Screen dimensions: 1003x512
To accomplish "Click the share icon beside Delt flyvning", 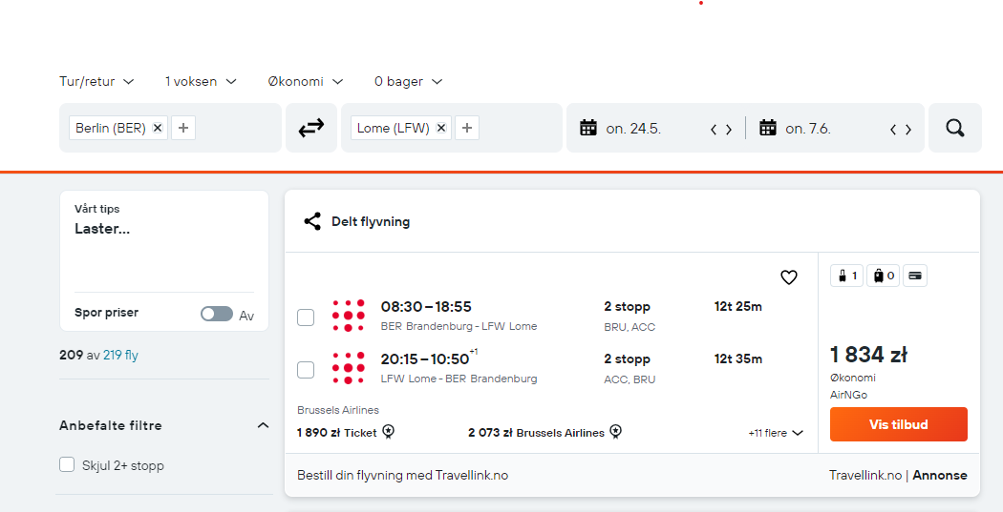I will coord(312,221).
